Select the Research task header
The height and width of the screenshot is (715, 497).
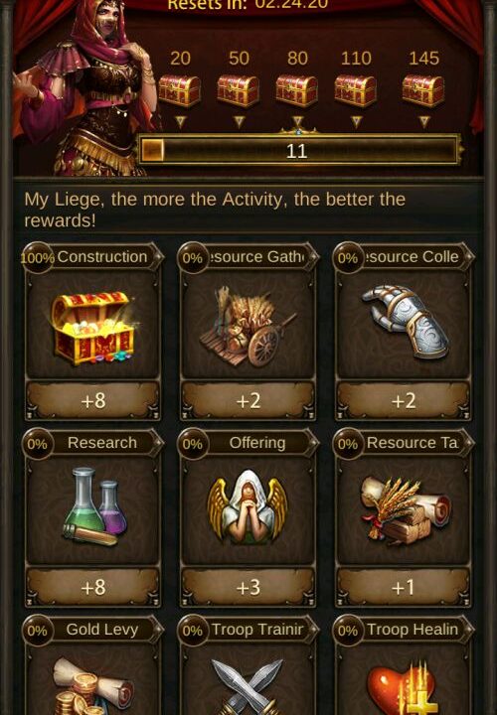click(92, 443)
